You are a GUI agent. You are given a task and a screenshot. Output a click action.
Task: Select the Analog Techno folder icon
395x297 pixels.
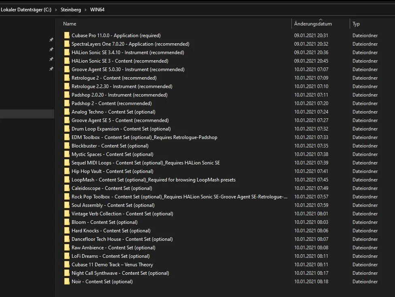click(67, 112)
